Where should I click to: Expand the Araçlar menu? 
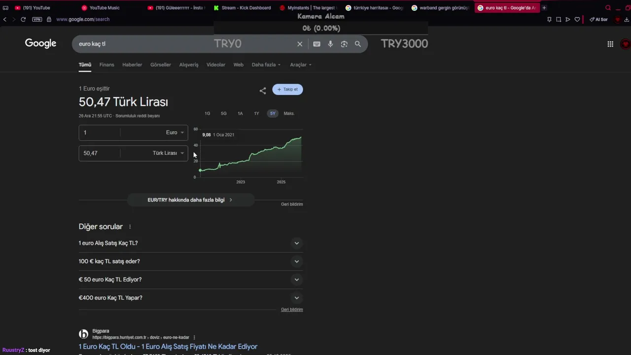[301, 65]
